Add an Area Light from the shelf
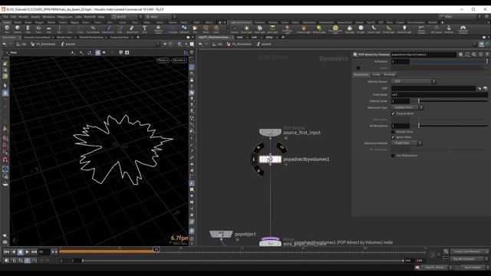This screenshot has width=491, height=276. [272, 29]
